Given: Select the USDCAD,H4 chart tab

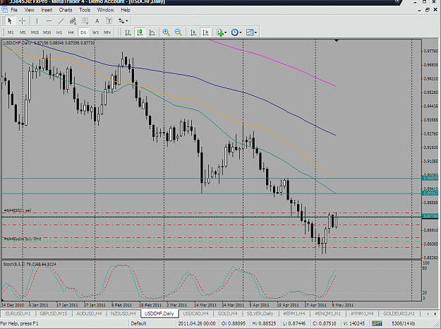Looking at the screenshot, I should [195, 313].
